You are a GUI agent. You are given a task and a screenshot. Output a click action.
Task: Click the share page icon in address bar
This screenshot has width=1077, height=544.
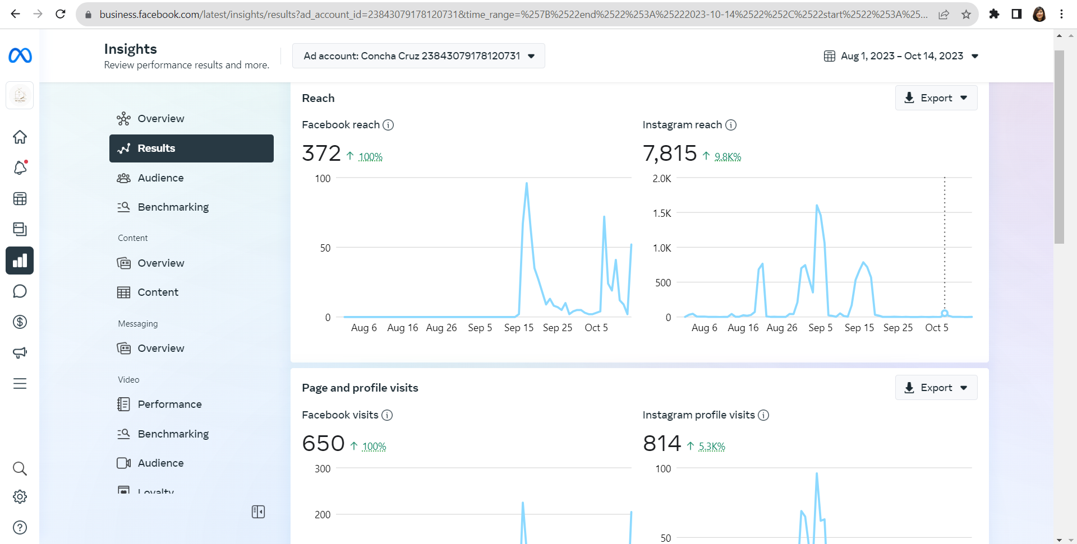coord(944,14)
